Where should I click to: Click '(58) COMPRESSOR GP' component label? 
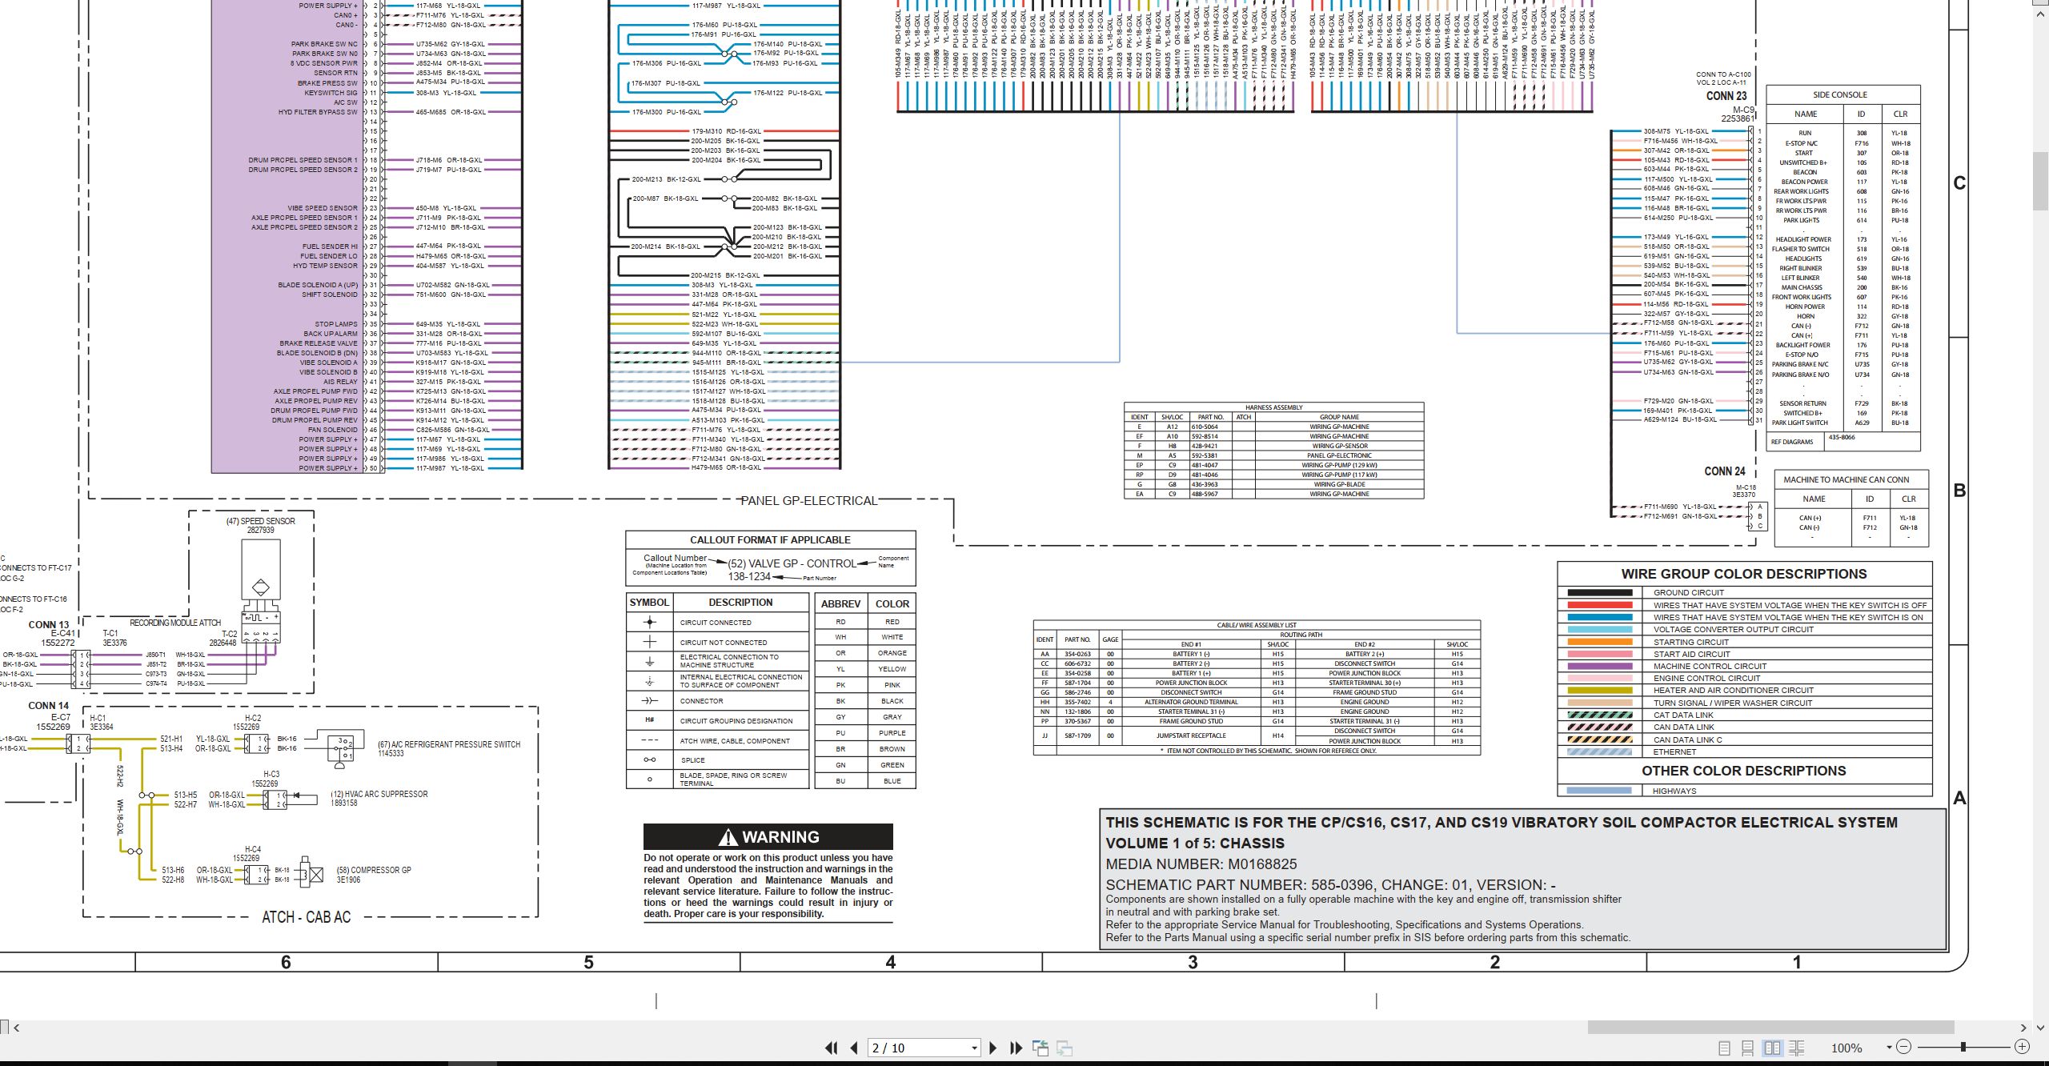374,870
